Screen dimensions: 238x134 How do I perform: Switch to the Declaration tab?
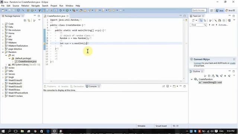tap(77, 86)
